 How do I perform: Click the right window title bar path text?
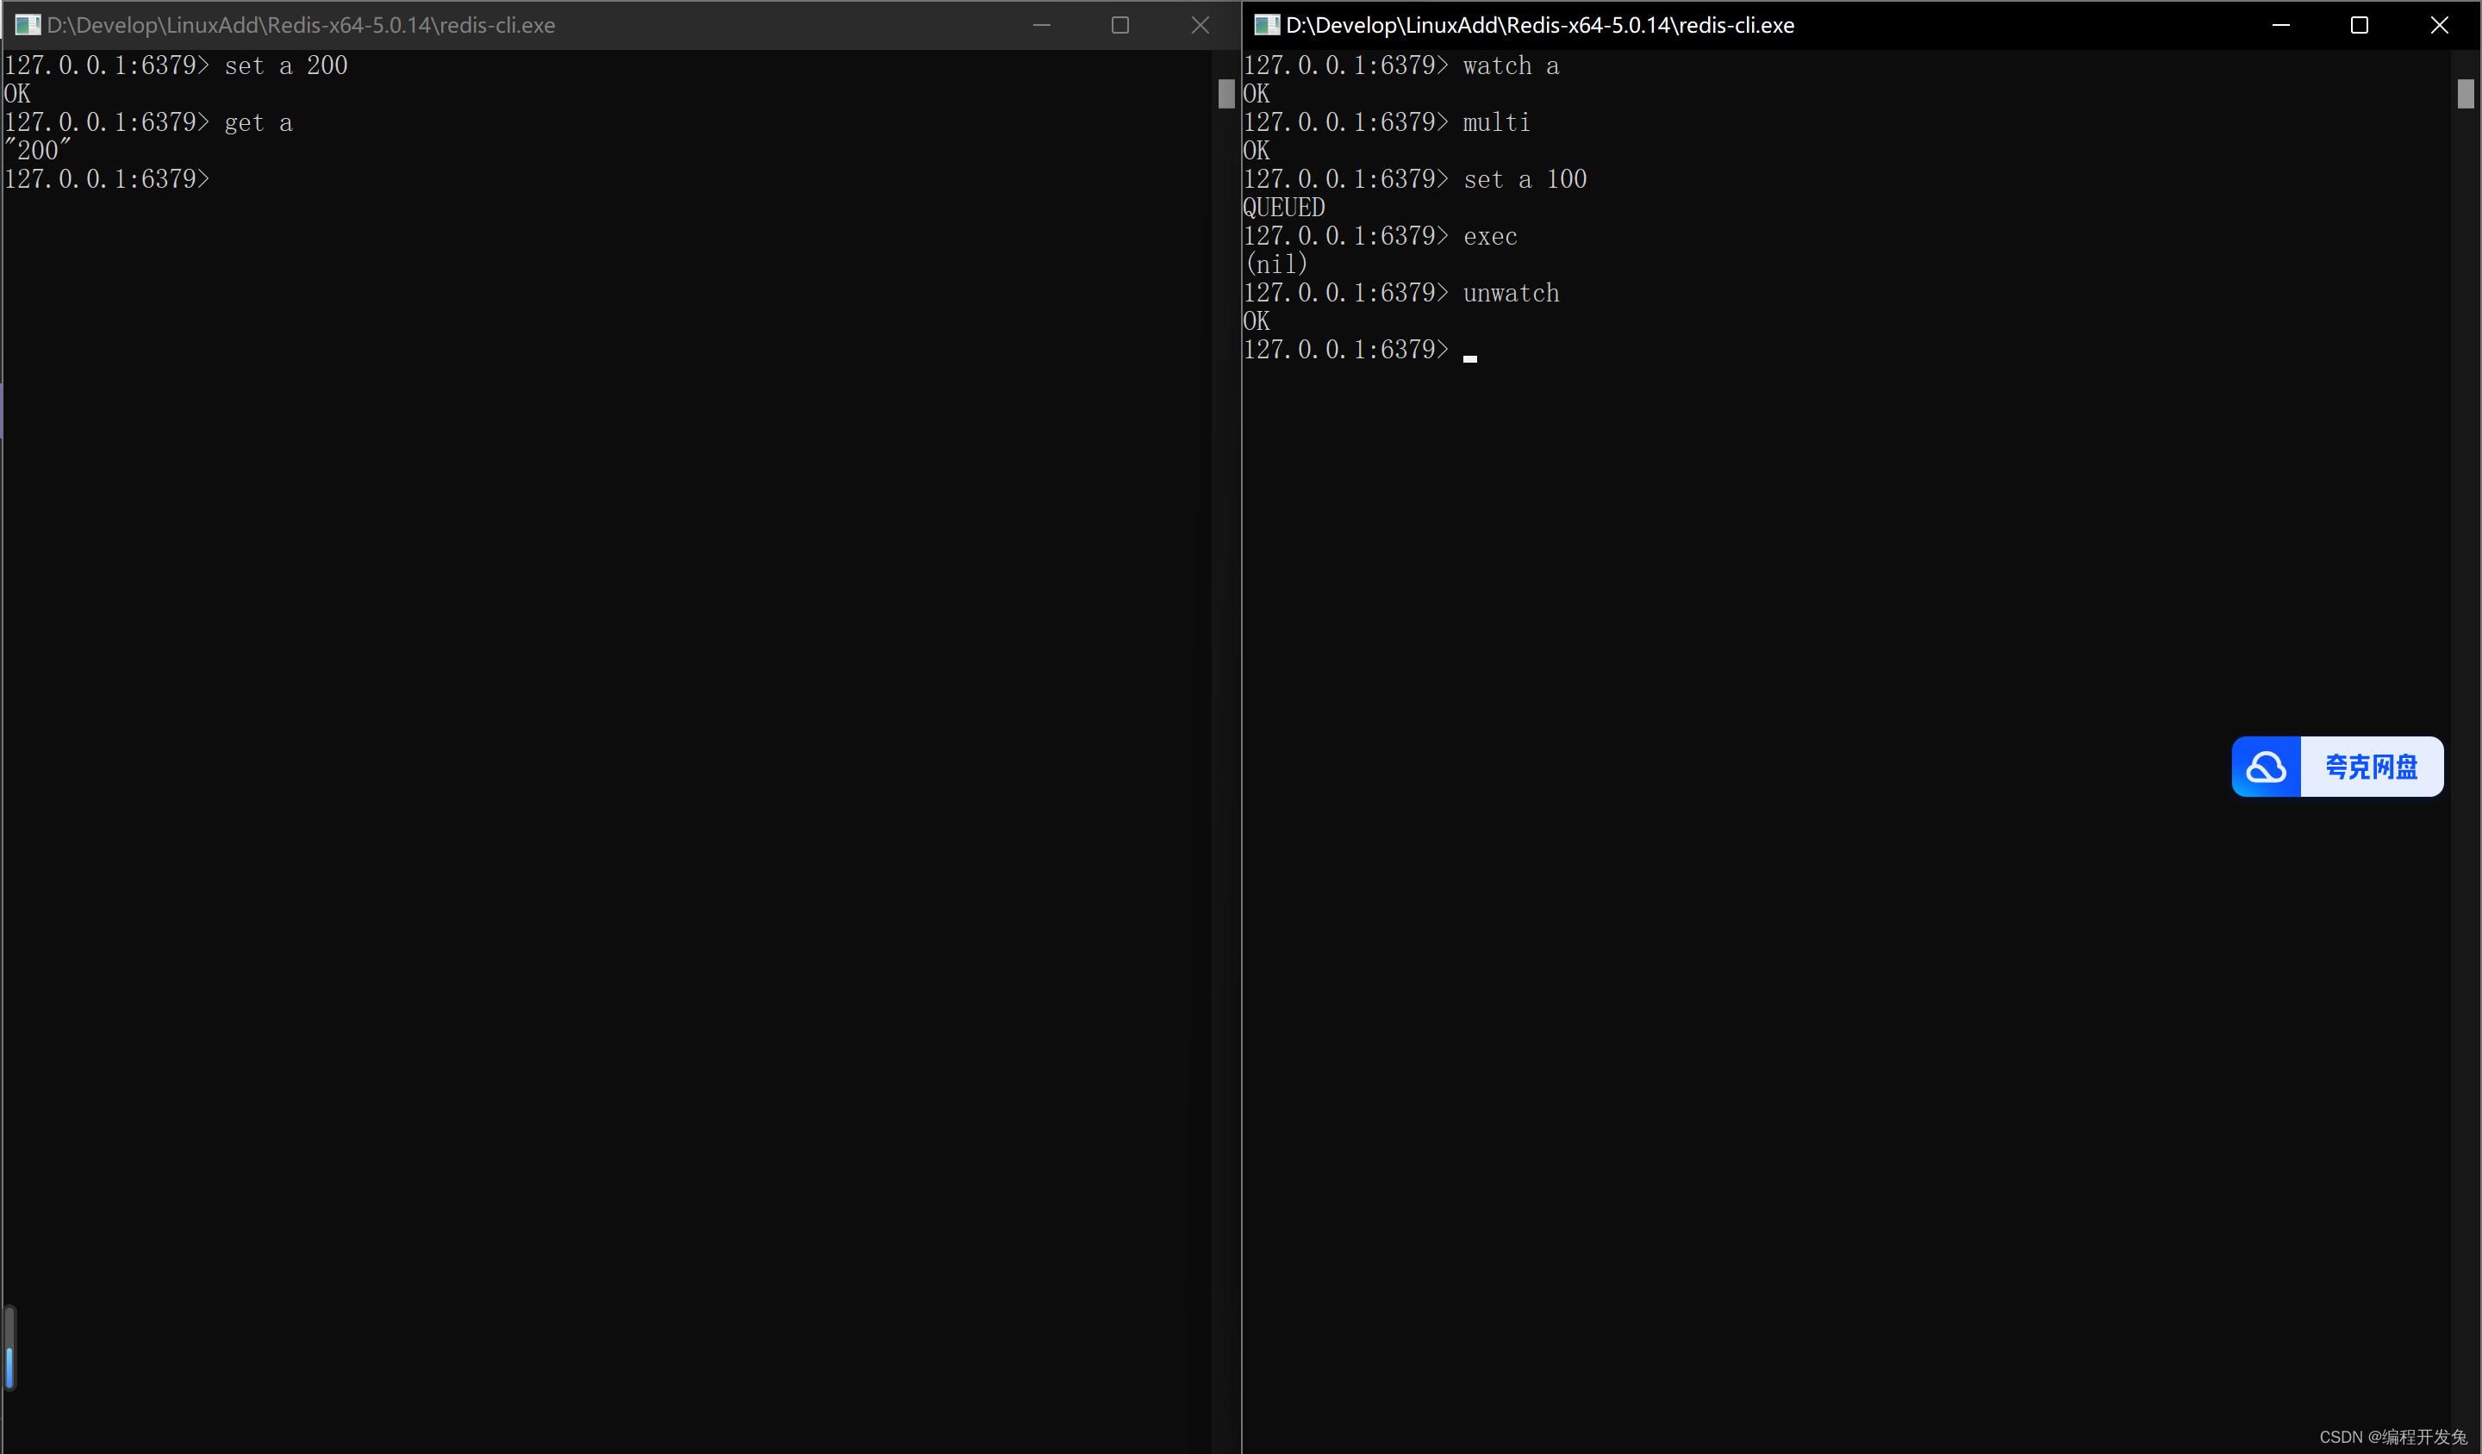[1540, 25]
